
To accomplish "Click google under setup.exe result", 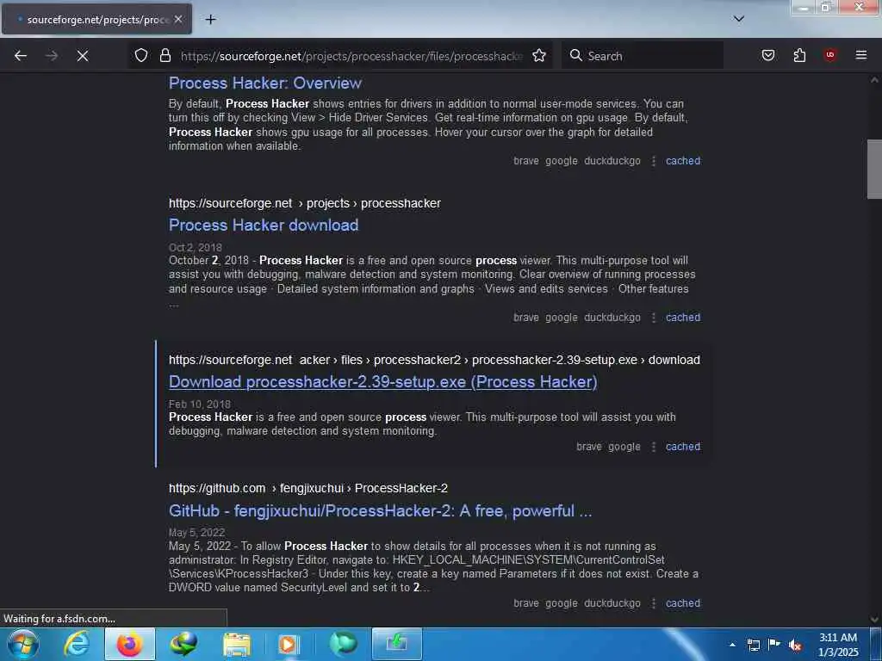I will point(624,447).
